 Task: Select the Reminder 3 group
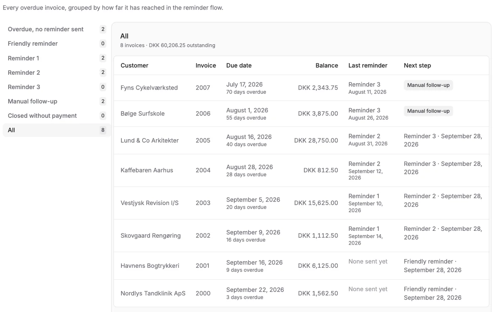pos(57,87)
